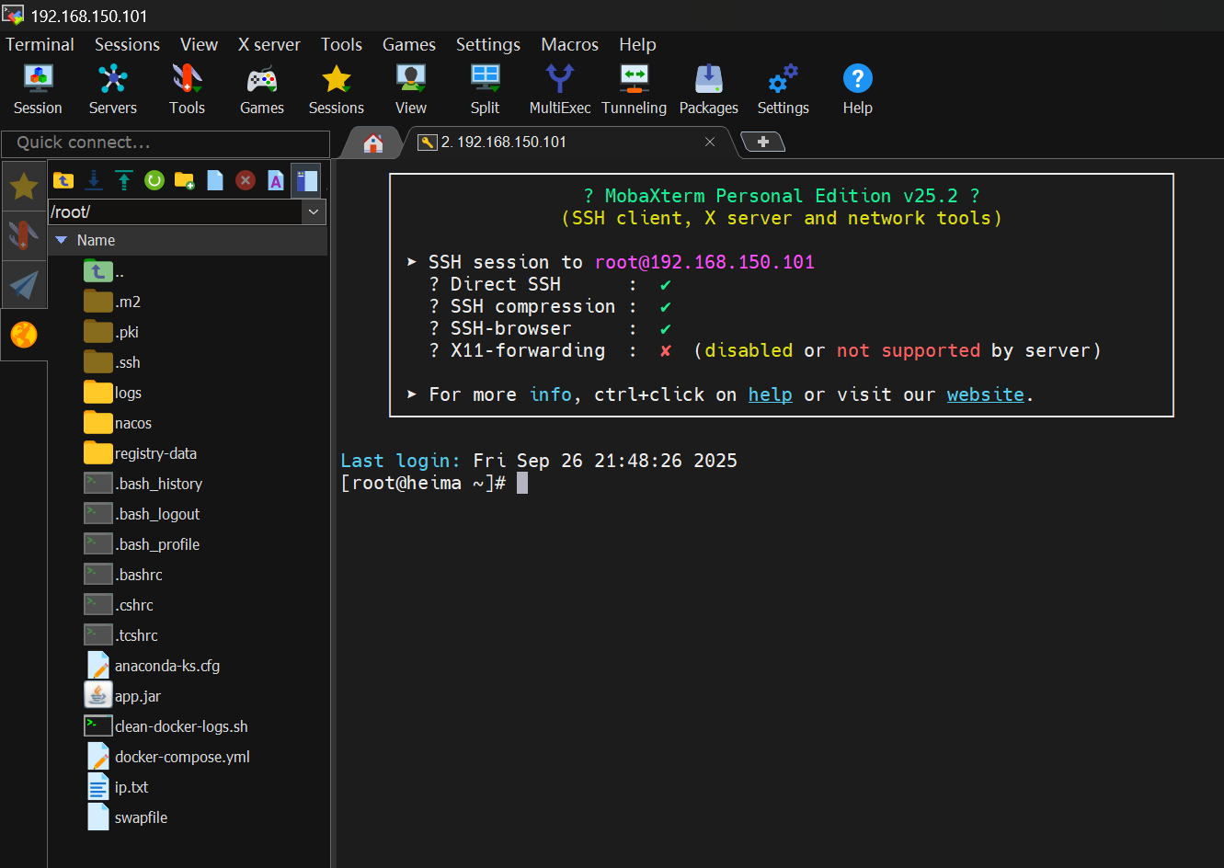
Task: Open a new tab with plus button
Action: [762, 142]
